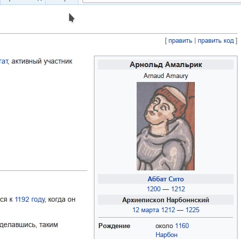Viewport: 241px width, 239px height.
Task: Select the 'Рождение' infobox label
Action: pyautogui.click(x=114, y=226)
